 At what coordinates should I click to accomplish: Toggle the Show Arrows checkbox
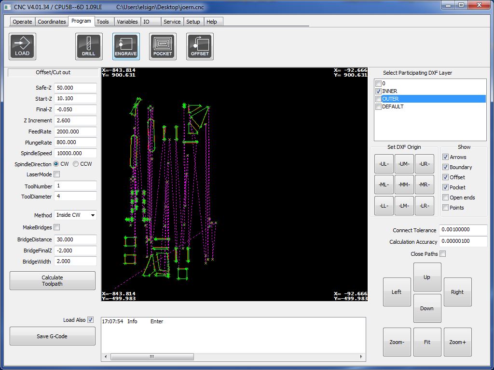tap(446, 157)
